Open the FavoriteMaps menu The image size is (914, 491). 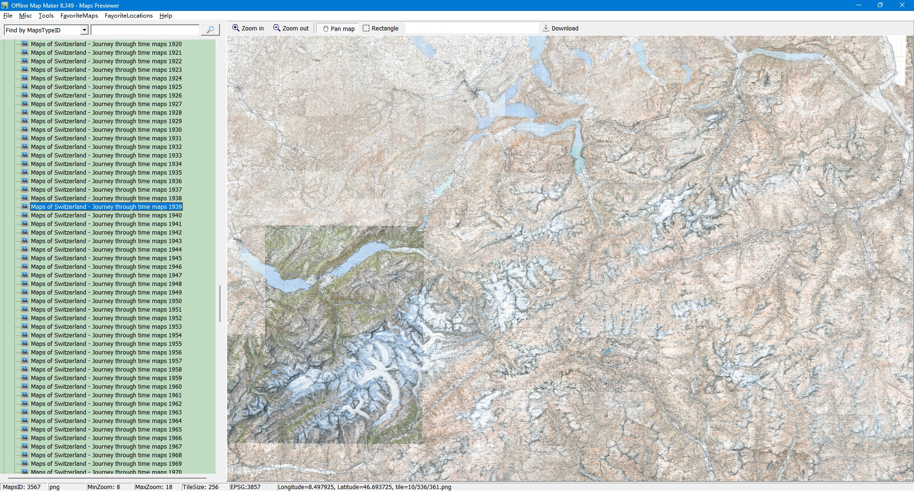tap(79, 16)
